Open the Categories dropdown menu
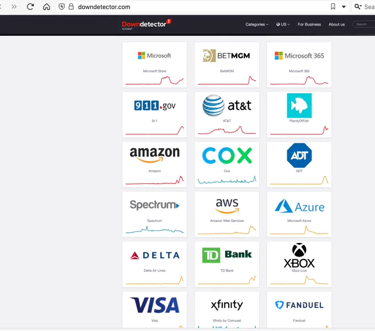The width and height of the screenshot is (375, 331). point(257,24)
